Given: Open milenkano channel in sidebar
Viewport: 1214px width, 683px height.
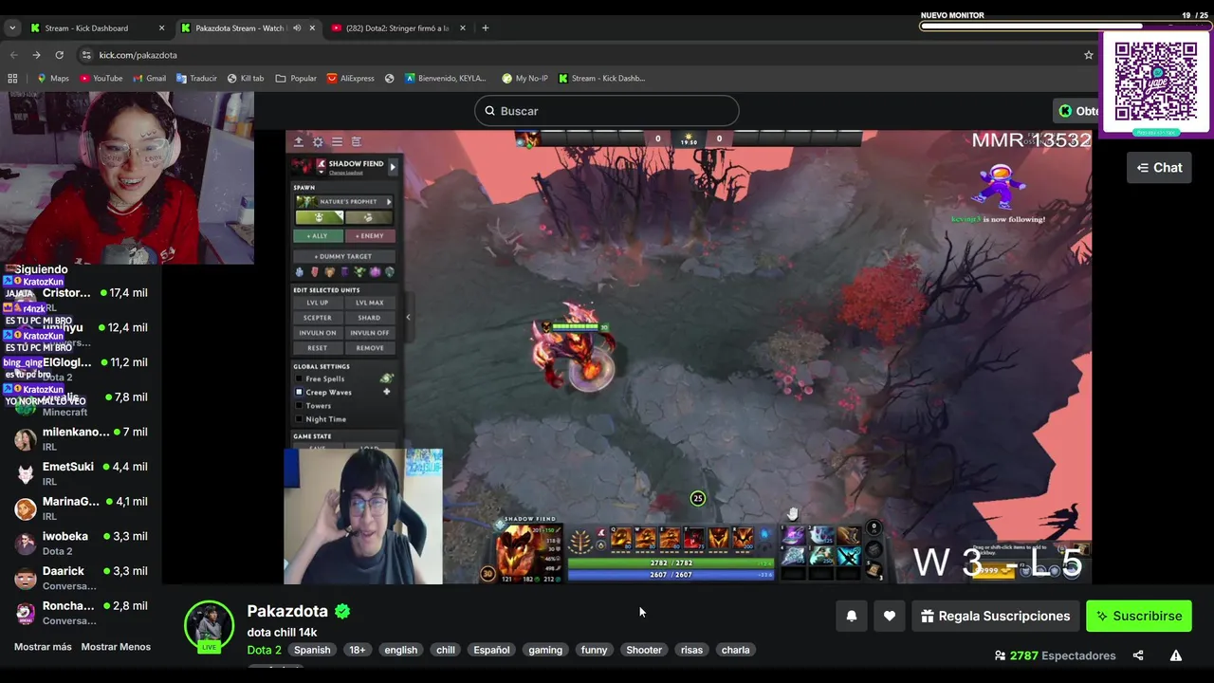Looking at the screenshot, I should 81,438.
